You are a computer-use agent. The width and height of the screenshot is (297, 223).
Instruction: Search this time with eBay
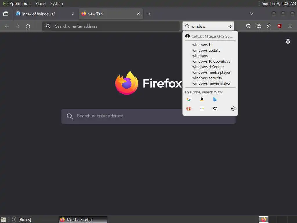coord(202,109)
